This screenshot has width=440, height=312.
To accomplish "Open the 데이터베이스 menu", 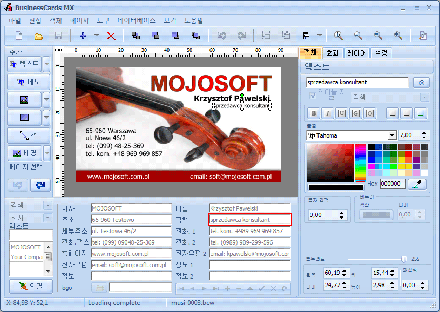I will 137,21.
